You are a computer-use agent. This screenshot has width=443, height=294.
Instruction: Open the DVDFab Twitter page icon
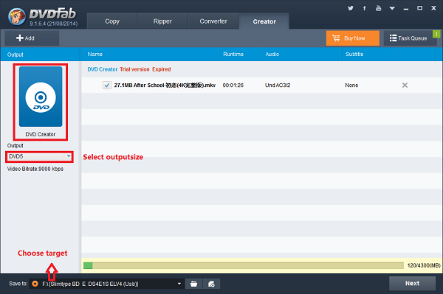click(350, 8)
